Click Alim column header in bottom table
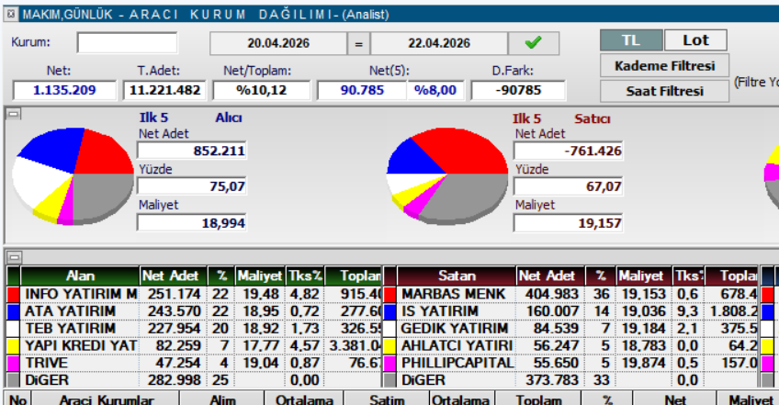Screen dimensions: 779x405 pos(222,399)
